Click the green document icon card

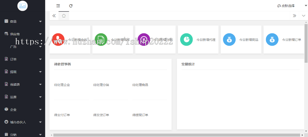click(101, 40)
